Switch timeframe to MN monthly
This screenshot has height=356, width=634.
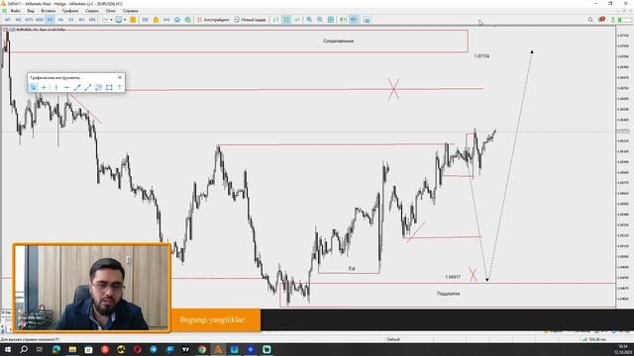92,20
